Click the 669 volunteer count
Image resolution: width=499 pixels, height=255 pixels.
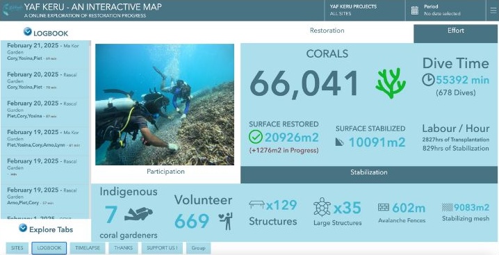coord(192,221)
